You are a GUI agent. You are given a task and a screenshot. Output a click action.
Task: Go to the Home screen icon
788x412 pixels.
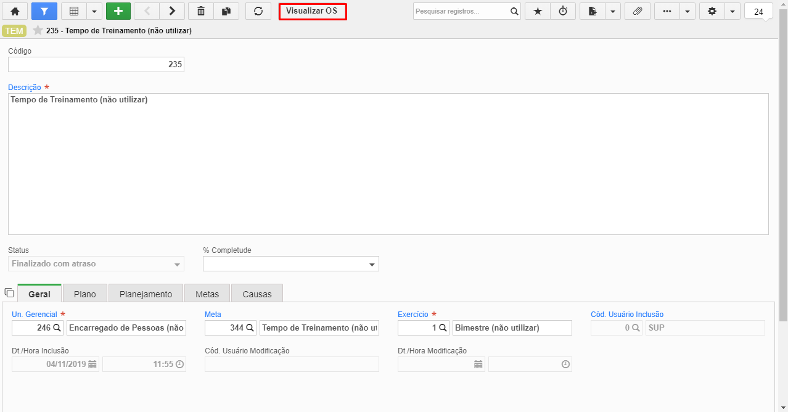coord(15,11)
